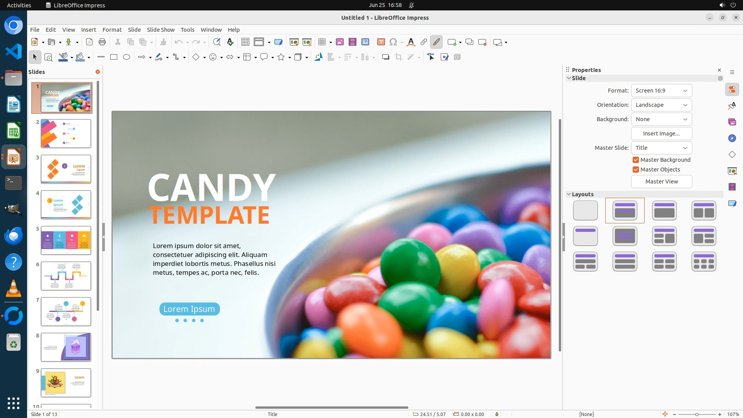Open the sidebar Gallery icon
This screenshot has height=418, width=743.
pos(732,122)
